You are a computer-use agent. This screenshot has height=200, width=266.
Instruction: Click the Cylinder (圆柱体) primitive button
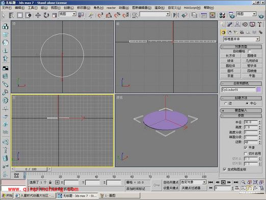[230, 66]
